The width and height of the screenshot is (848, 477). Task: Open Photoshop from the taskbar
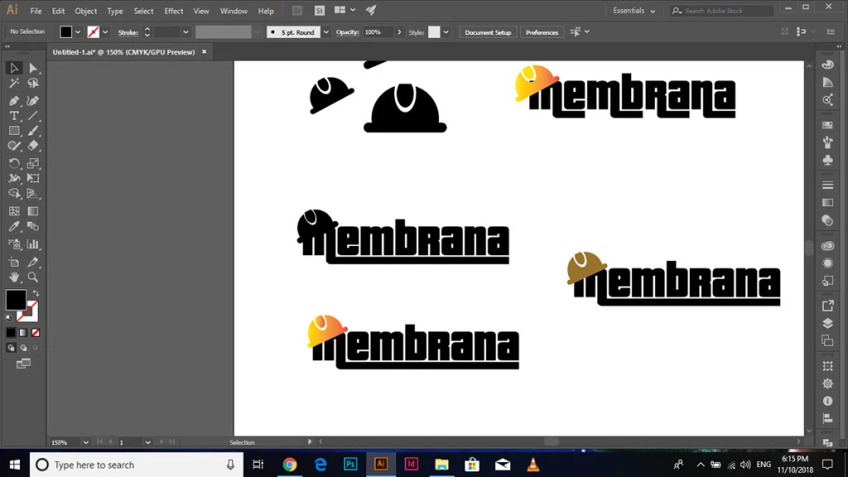[350, 464]
